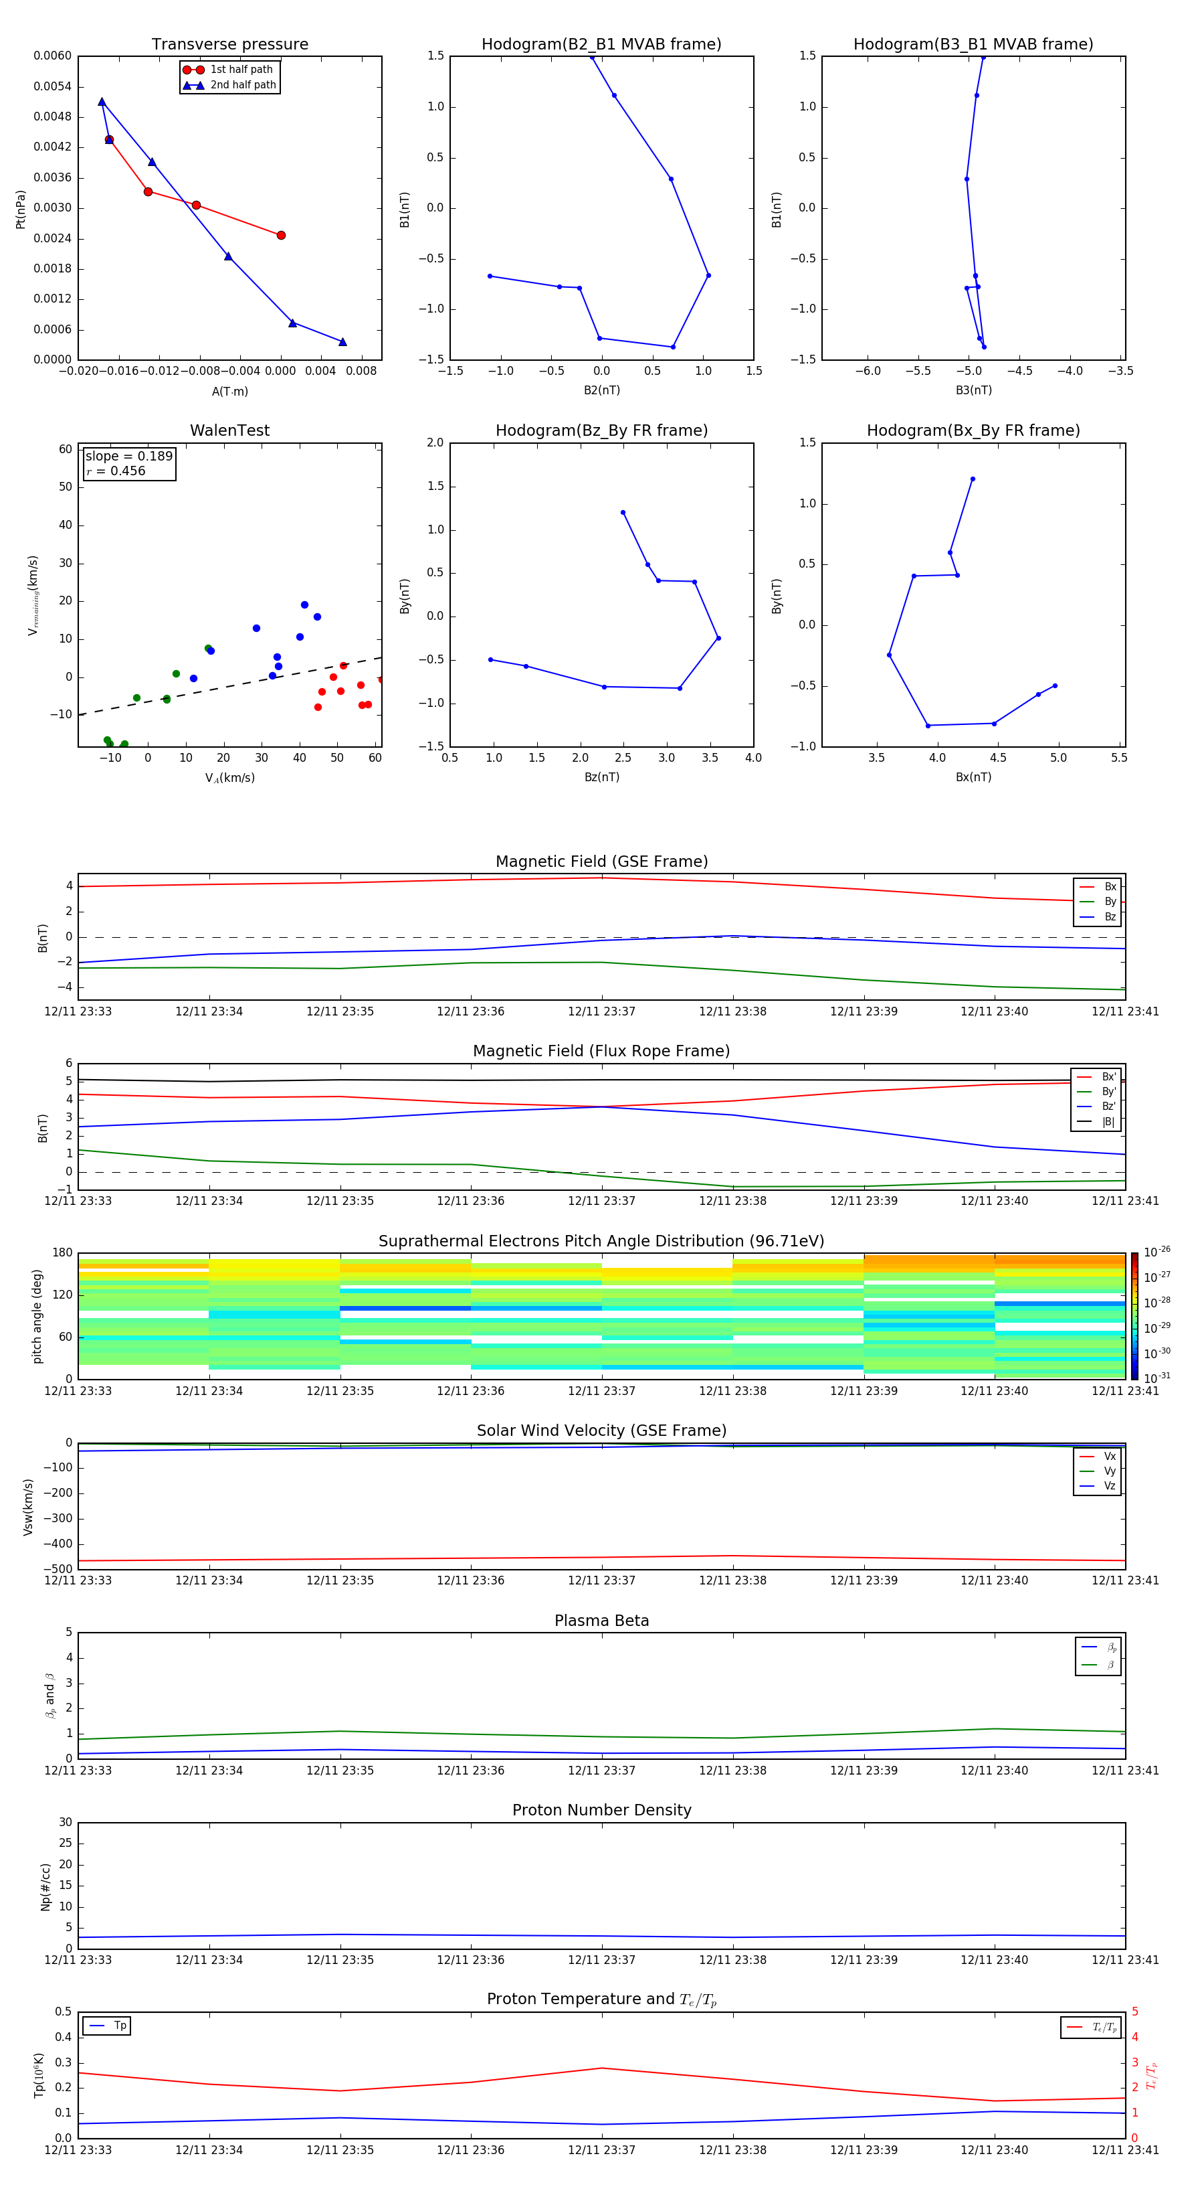
Task: Click the 'Plasma Beta' plot title
Action: tap(601, 1621)
